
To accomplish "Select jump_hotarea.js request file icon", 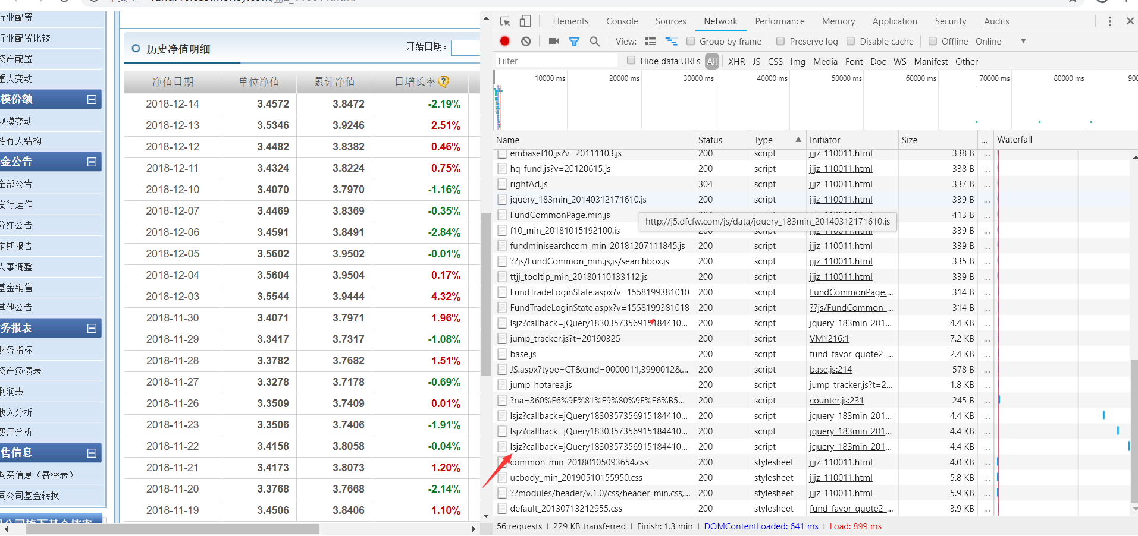I will pyautogui.click(x=502, y=385).
